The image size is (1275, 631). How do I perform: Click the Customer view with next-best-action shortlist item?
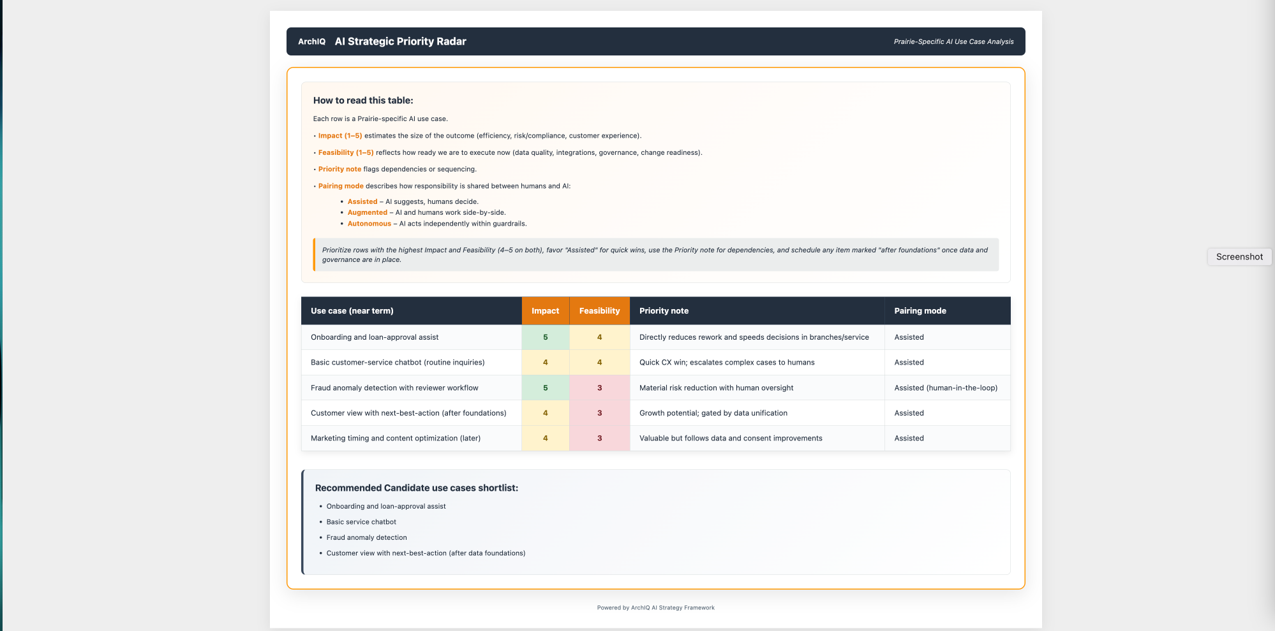tap(425, 553)
